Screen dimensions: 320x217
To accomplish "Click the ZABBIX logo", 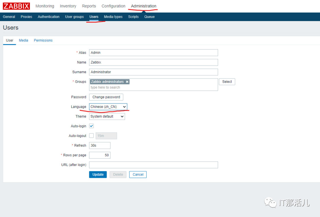I will pyautogui.click(x=16, y=6).
